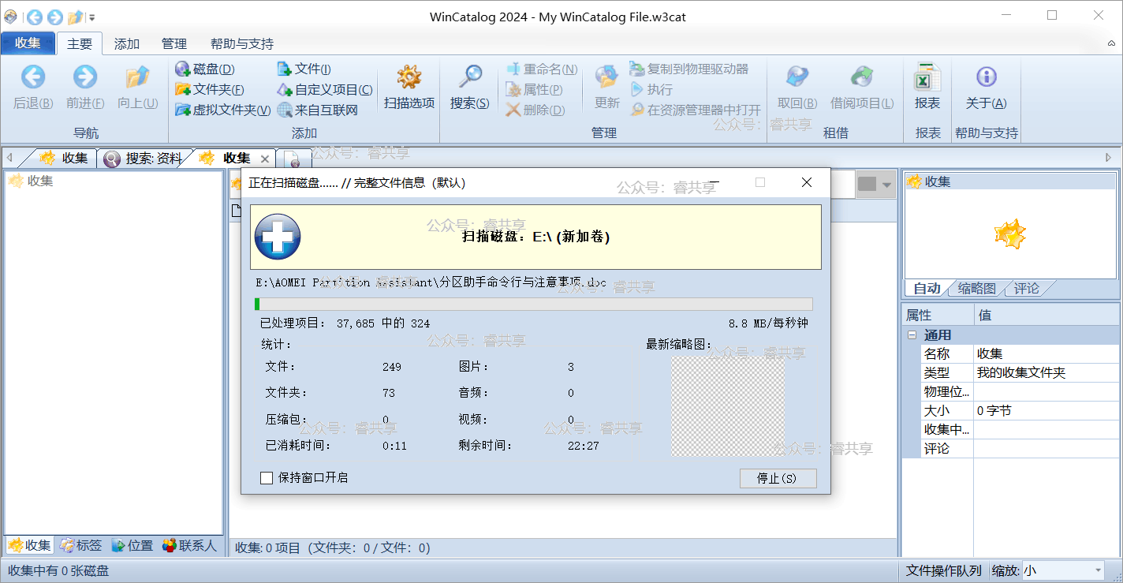Switch to 联系人 tab in left pane

tap(189, 545)
